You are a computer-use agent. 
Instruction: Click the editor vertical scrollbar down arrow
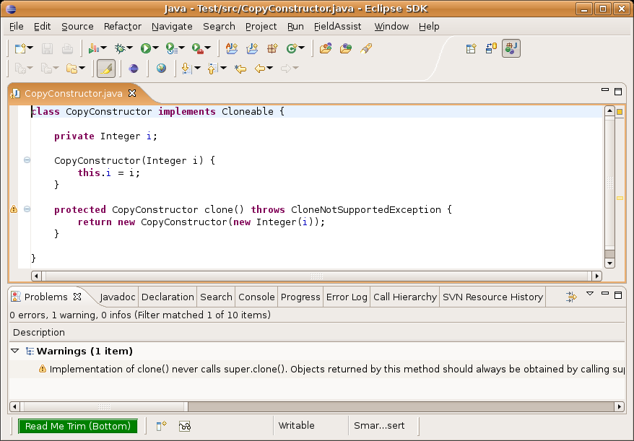pos(609,263)
